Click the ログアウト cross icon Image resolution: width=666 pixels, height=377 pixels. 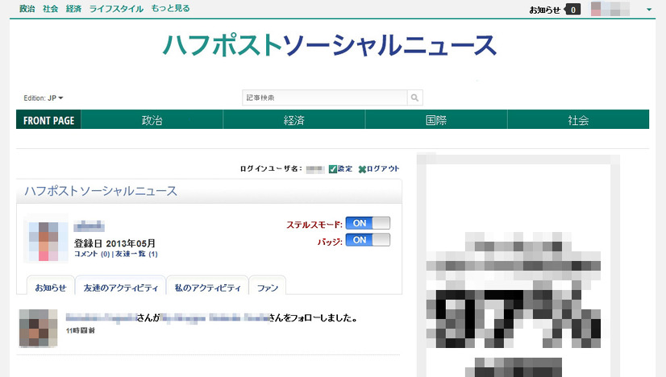coord(362,169)
